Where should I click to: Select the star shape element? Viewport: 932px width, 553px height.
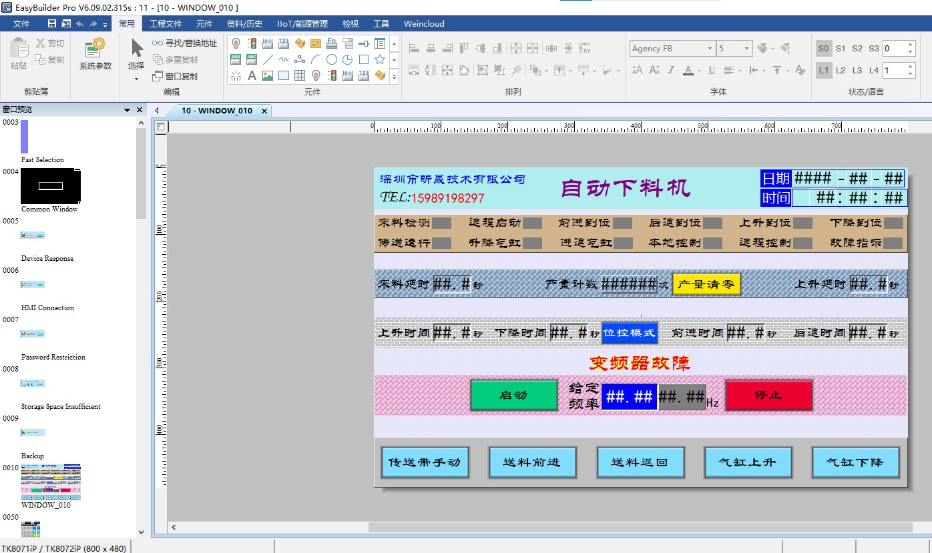pos(380,59)
